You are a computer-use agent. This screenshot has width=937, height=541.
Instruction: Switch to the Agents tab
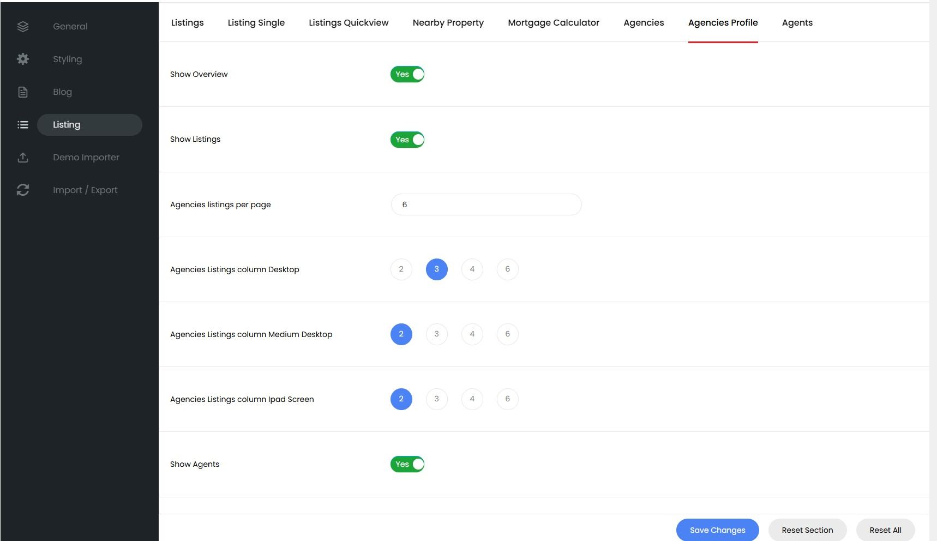coord(797,22)
